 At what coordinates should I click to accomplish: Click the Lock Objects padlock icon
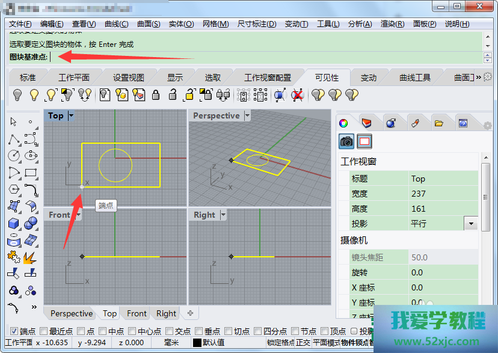coord(156,94)
